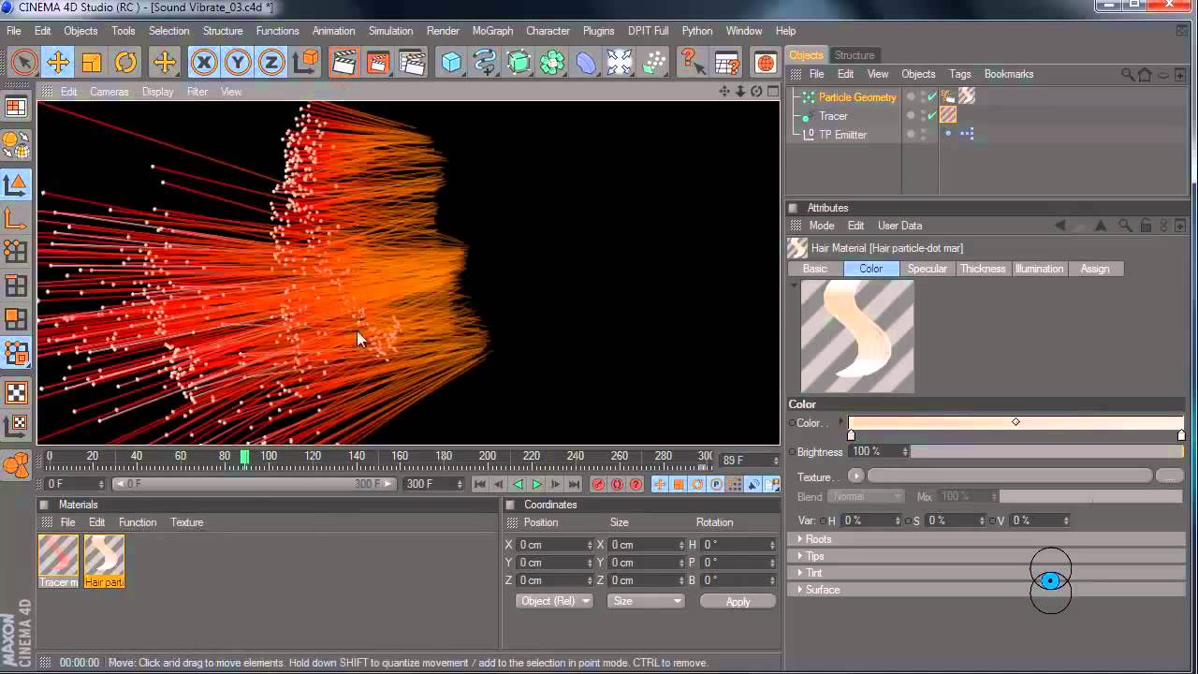Open the Python menu
This screenshot has height=674, width=1198.
(697, 31)
